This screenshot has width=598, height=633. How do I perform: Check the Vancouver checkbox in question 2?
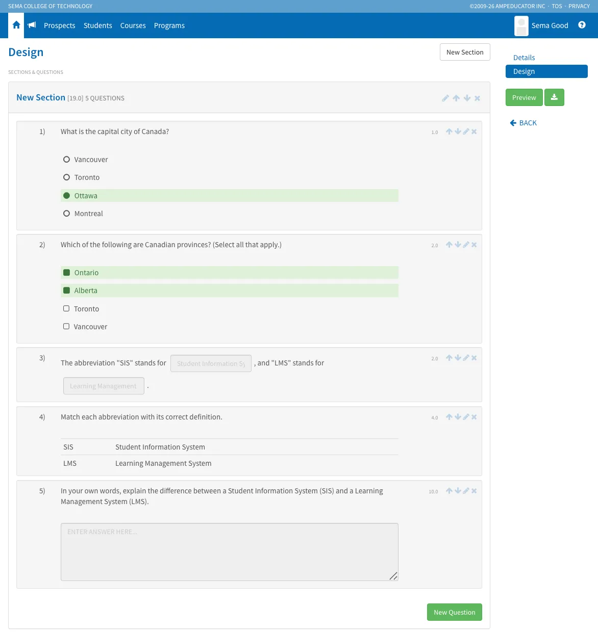click(x=66, y=327)
